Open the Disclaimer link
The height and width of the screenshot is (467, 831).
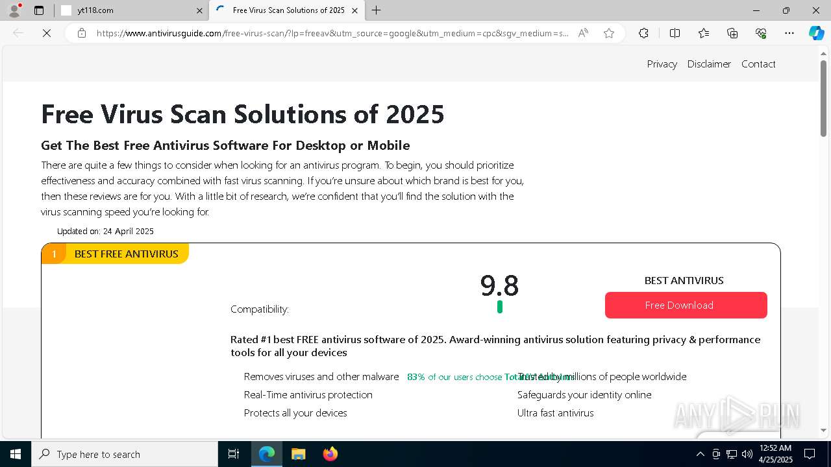[709, 64]
